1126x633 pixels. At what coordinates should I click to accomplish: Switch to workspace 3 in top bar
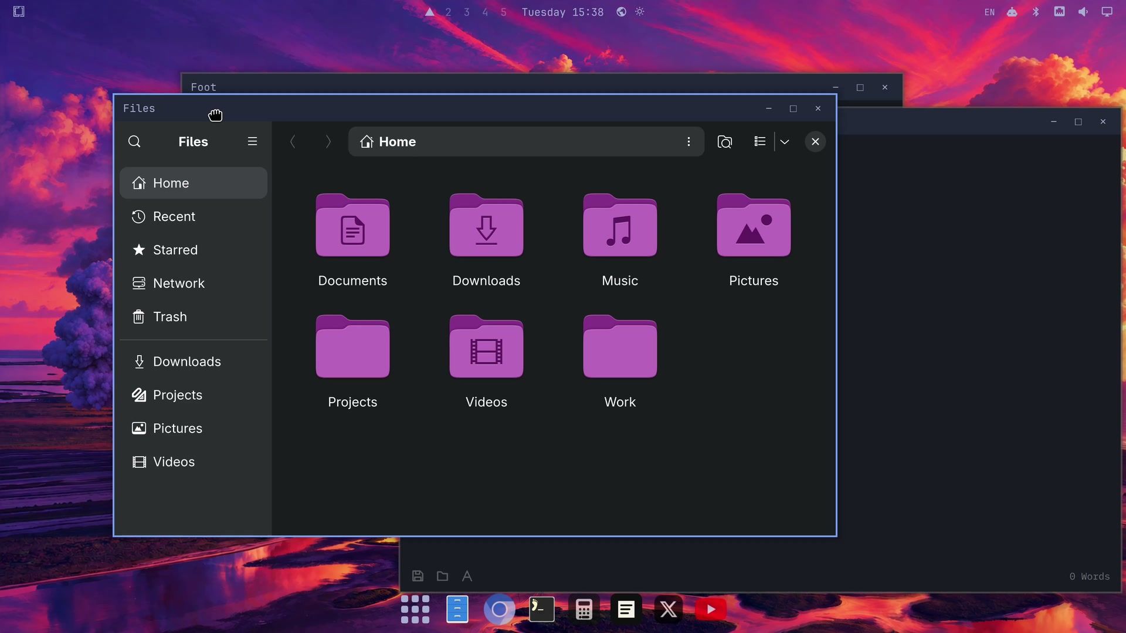pos(467,12)
